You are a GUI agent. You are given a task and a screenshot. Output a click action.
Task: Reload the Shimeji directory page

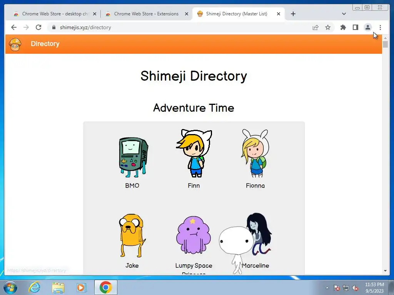pos(38,27)
